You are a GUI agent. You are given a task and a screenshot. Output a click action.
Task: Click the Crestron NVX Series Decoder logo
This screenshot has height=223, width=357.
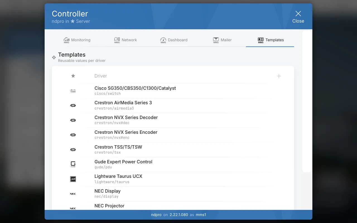click(73, 120)
